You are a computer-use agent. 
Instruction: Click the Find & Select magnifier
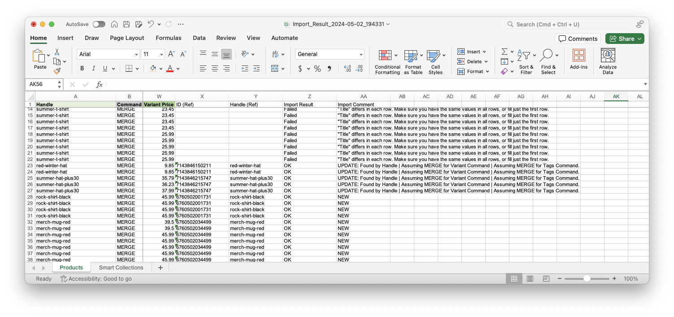[546, 56]
